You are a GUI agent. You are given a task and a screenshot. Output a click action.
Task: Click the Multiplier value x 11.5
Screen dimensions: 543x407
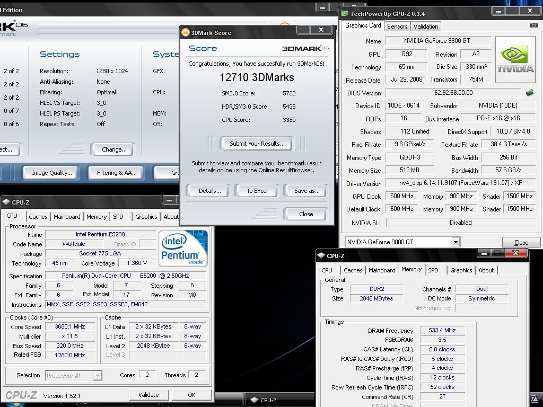[x=70, y=337]
